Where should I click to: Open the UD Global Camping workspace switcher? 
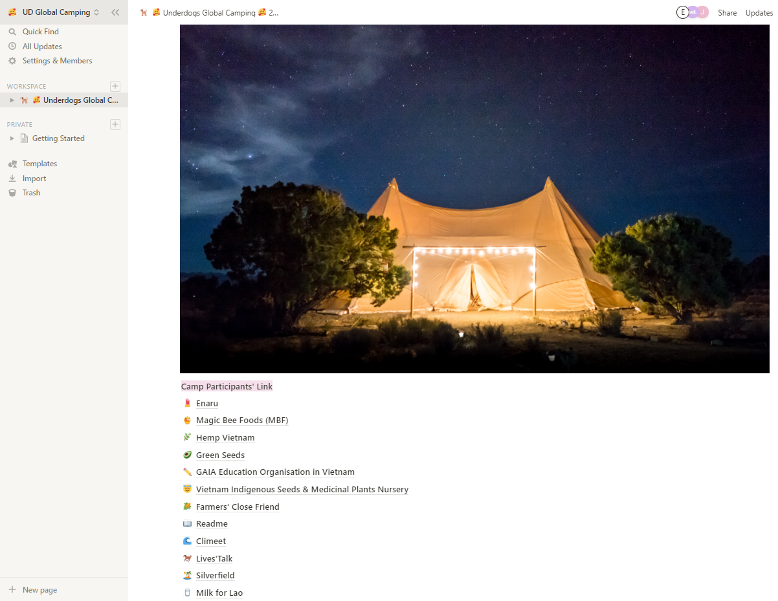54,12
